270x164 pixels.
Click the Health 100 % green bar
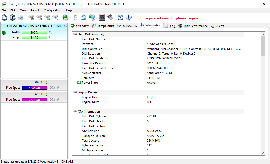(34, 32)
